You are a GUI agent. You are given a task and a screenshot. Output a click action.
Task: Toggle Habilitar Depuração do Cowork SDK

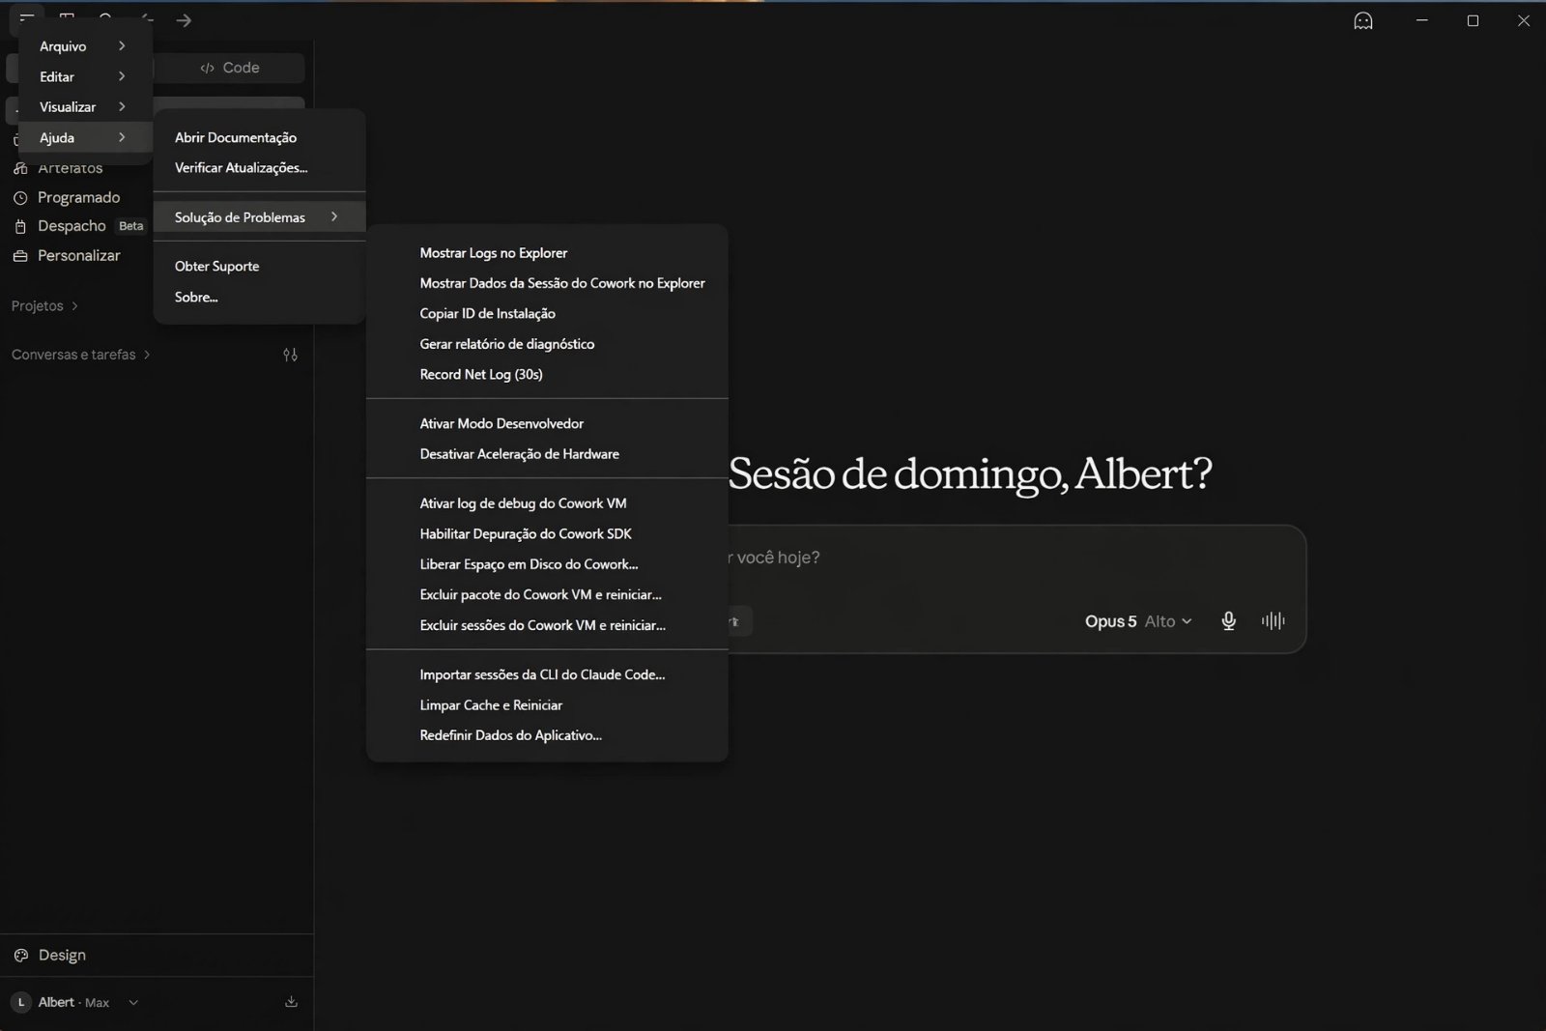[x=547, y=533]
